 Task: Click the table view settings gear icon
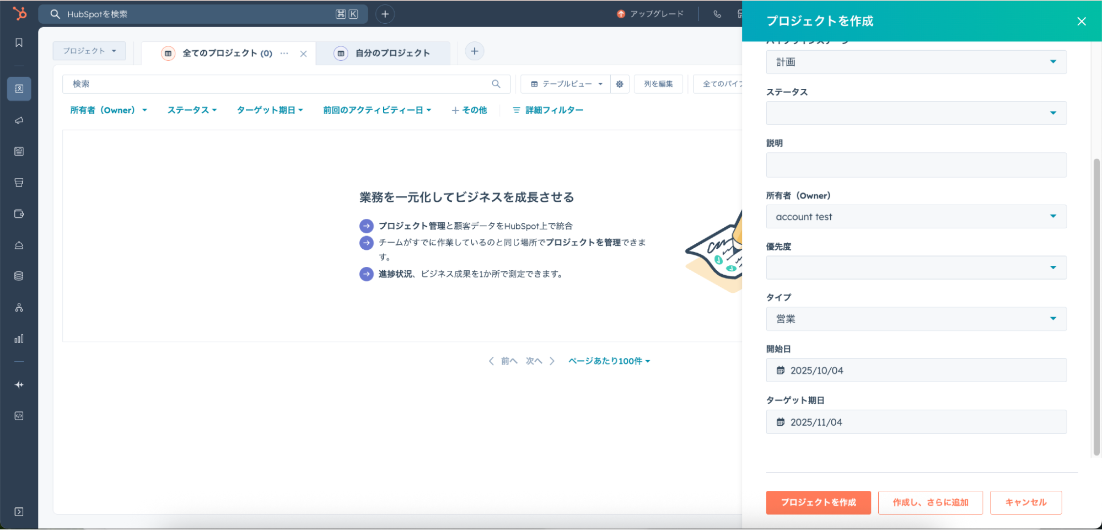point(620,84)
